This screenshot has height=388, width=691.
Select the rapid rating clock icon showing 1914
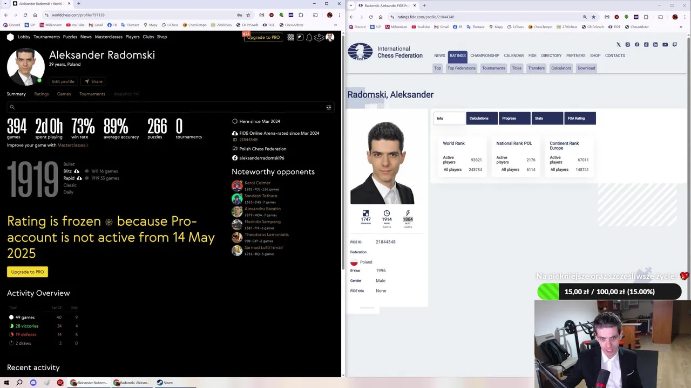tap(387, 213)
